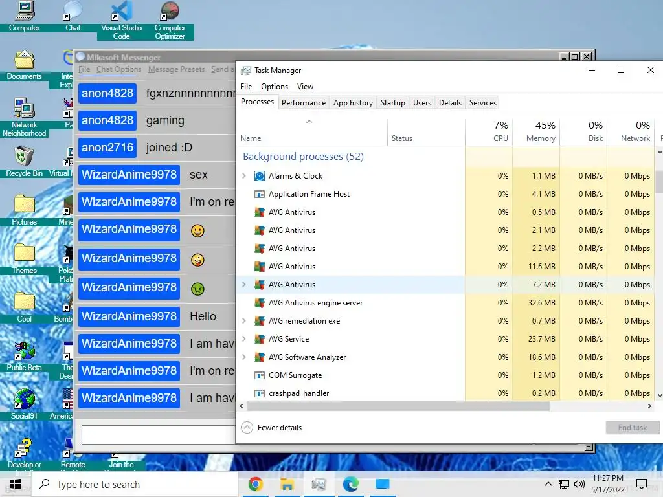The width and height of the screenshot is (663, 497).
Task: Click the green sick emoji in Messenger chat
Action: [197, 289]
